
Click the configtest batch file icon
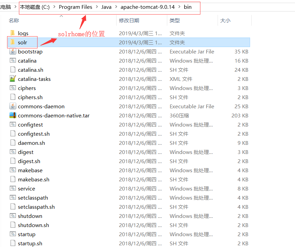click(x=13, y=125)
